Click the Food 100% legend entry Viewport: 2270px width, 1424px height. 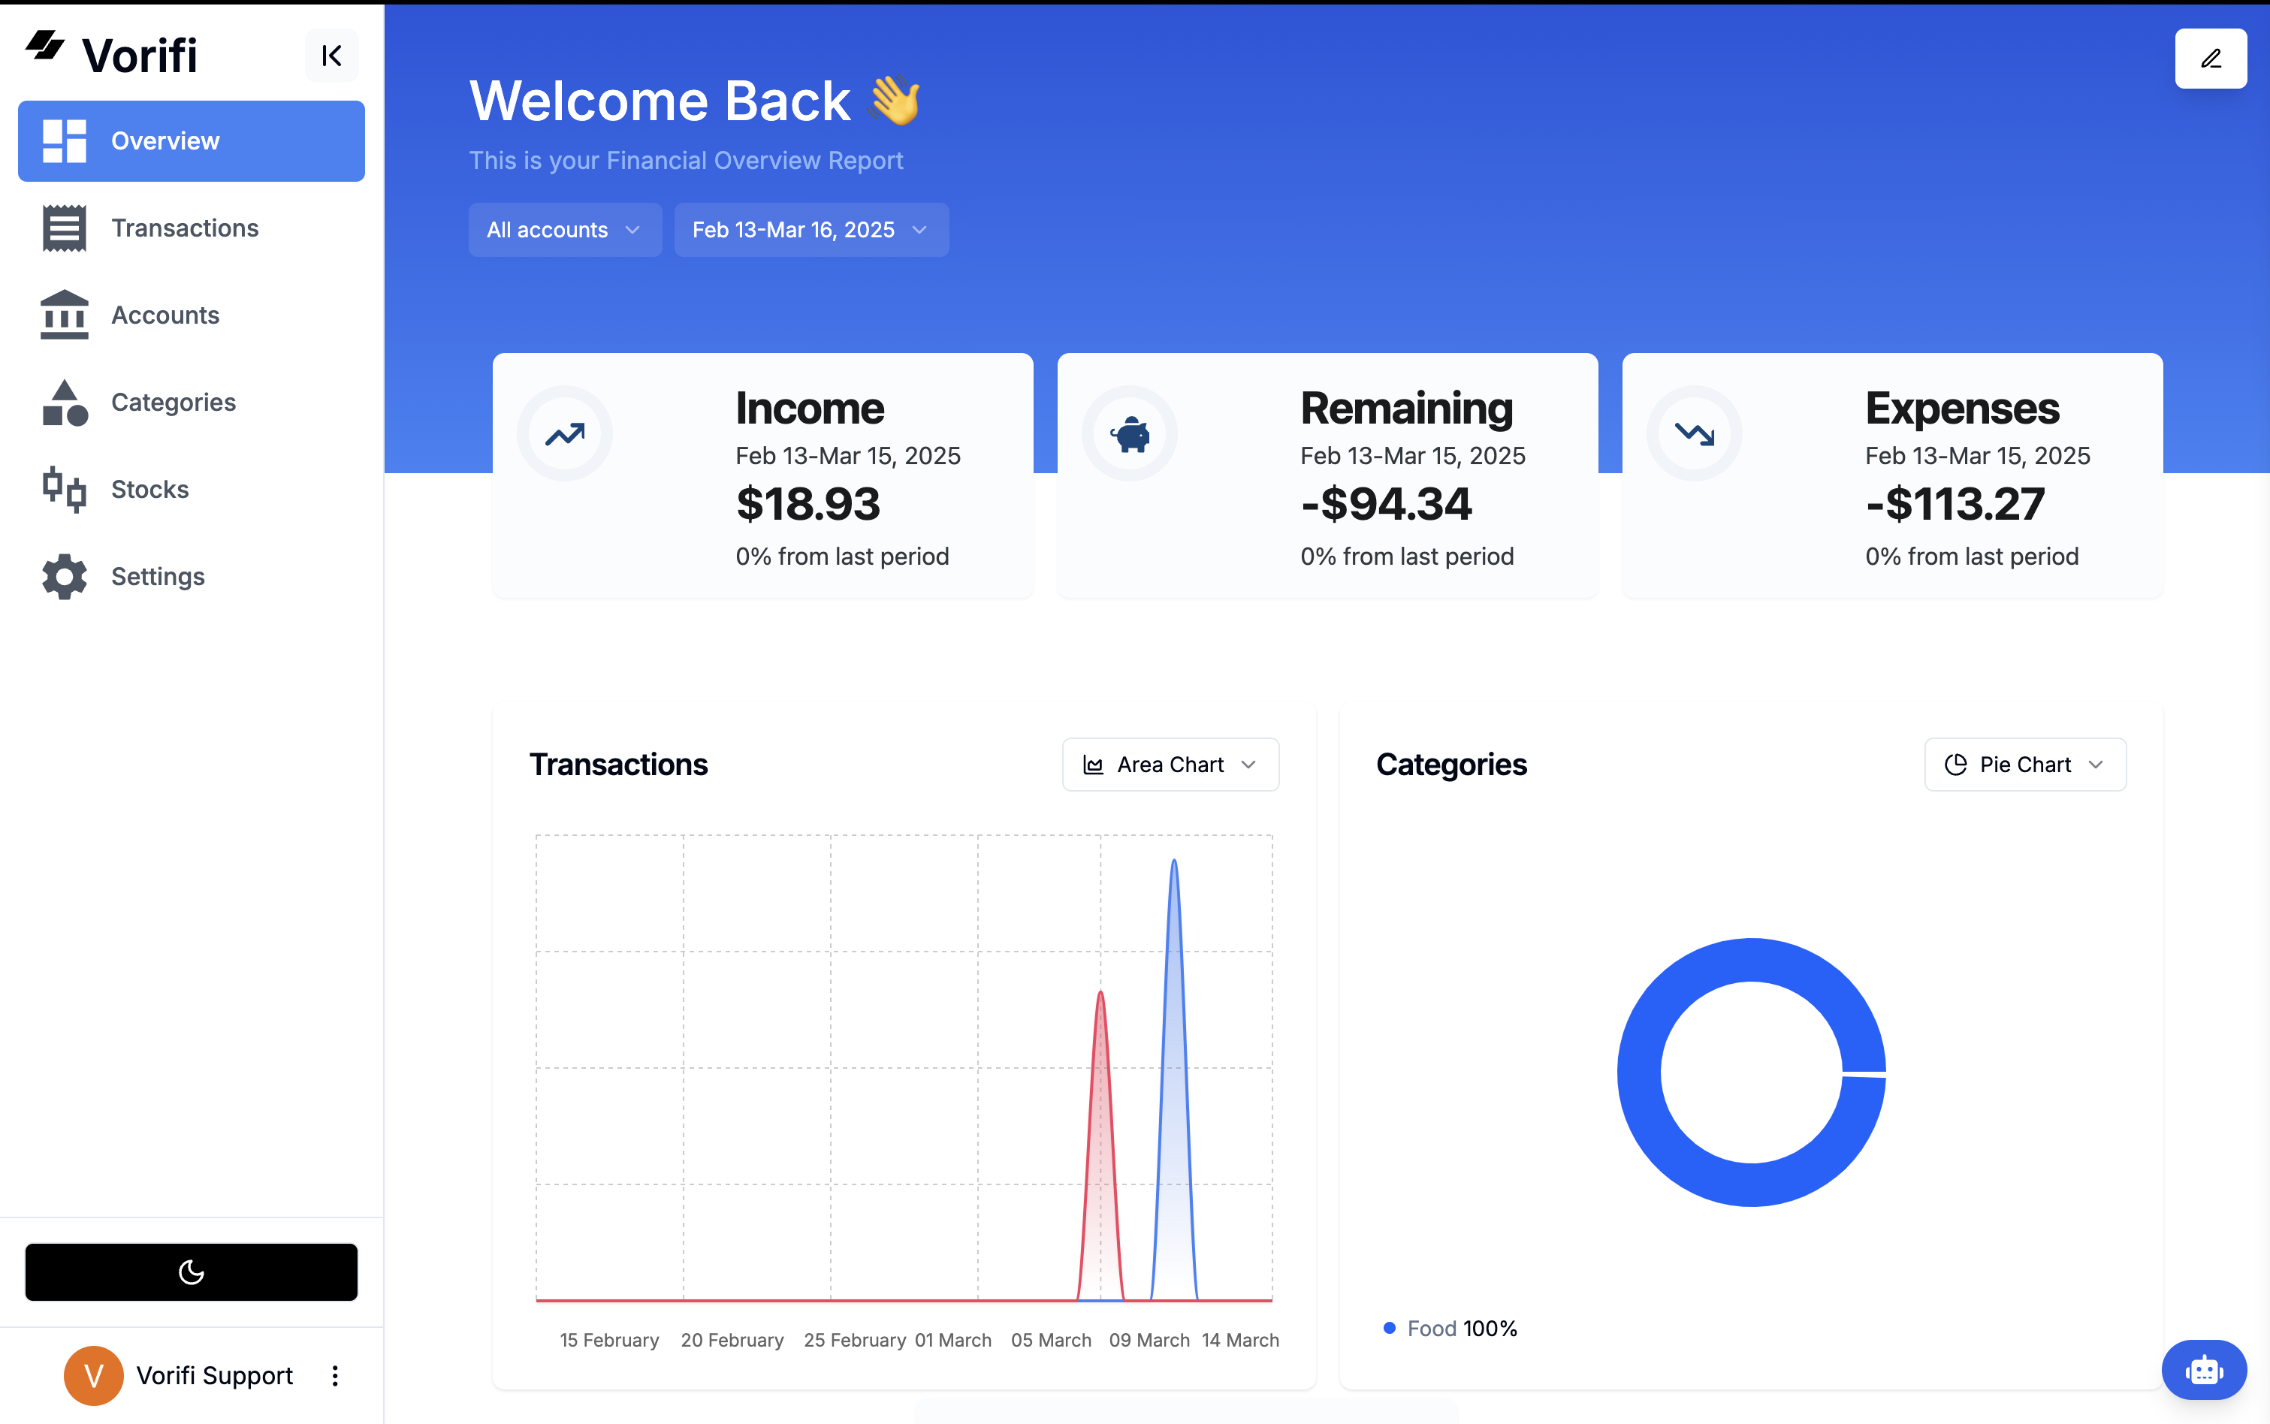[1450, 1328]
